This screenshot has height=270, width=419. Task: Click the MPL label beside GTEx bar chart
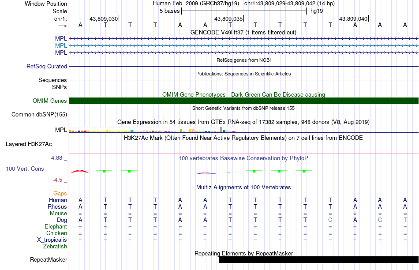tap(61, 130)
